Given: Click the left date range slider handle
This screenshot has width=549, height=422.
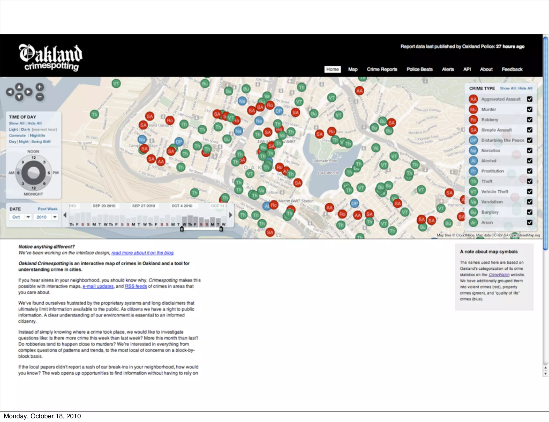Looking at the screenshot, I should tap(182, 229).
